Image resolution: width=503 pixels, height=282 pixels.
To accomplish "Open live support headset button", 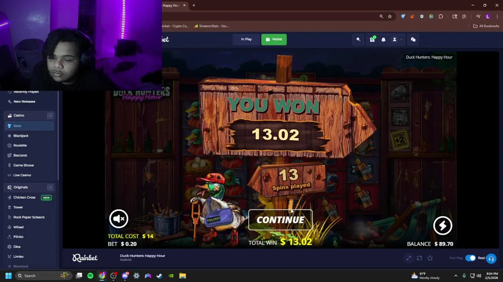I will 491,259.
